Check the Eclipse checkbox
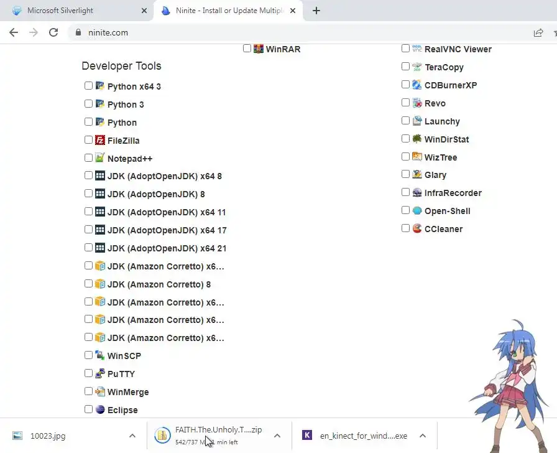The height and width of the screenshot is (453, 557). tap(88, 409)
